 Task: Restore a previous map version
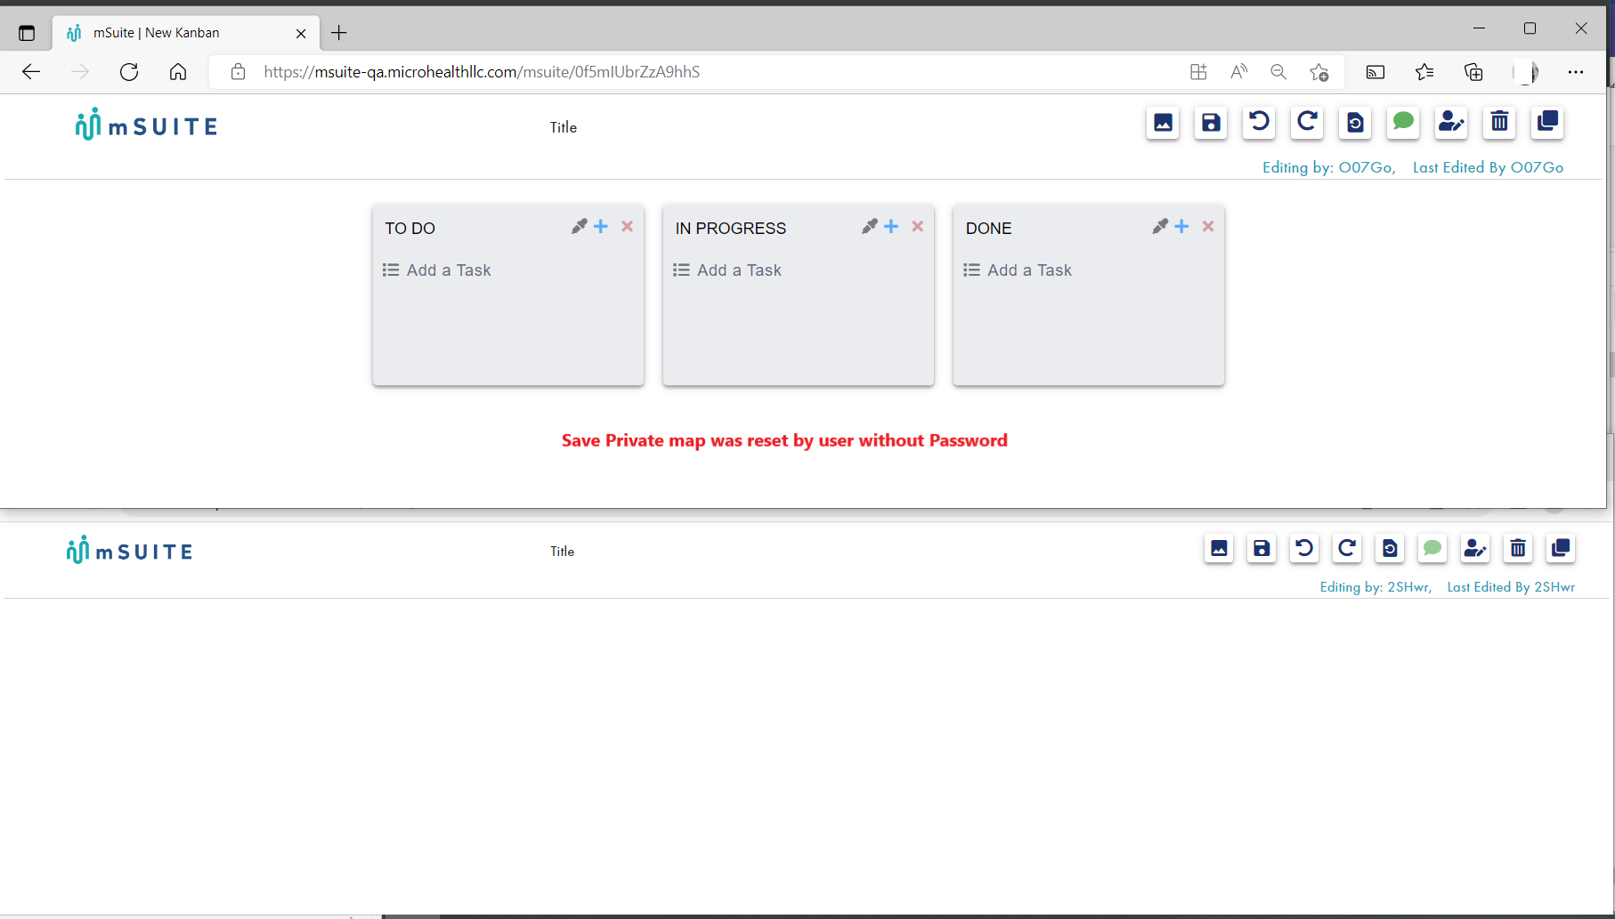click(x=1354, y=123)
